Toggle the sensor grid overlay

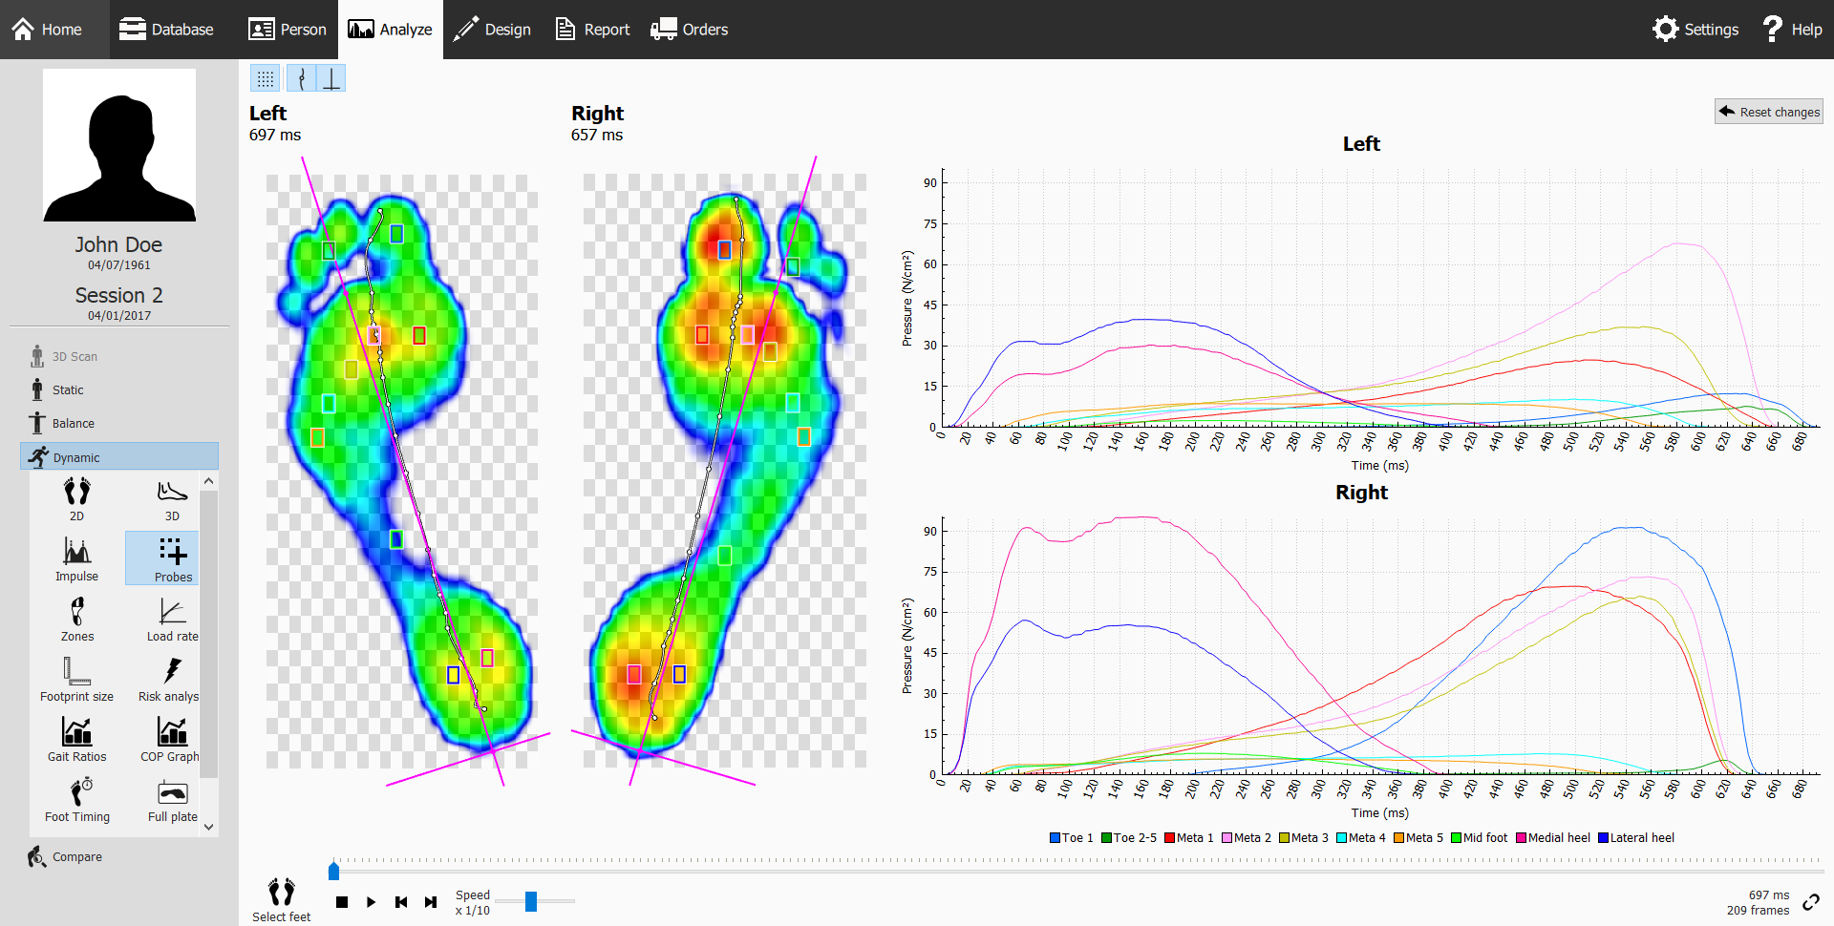[x=265, y=77]
